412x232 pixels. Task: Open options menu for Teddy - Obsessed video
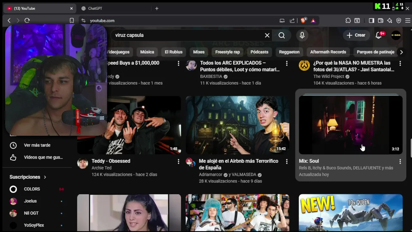[x=178, y=161]
